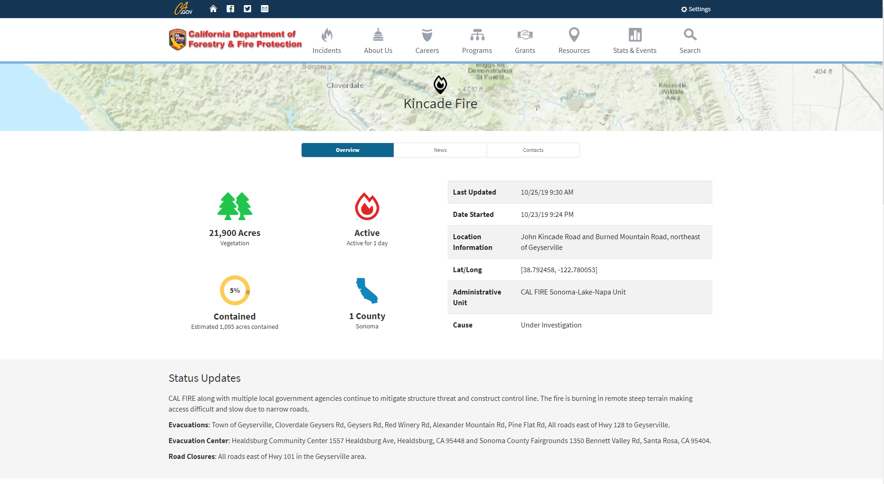Open the Facebook icon link
Screen dimensions: 884x484
pyautogui.click(x=231, y=9)
